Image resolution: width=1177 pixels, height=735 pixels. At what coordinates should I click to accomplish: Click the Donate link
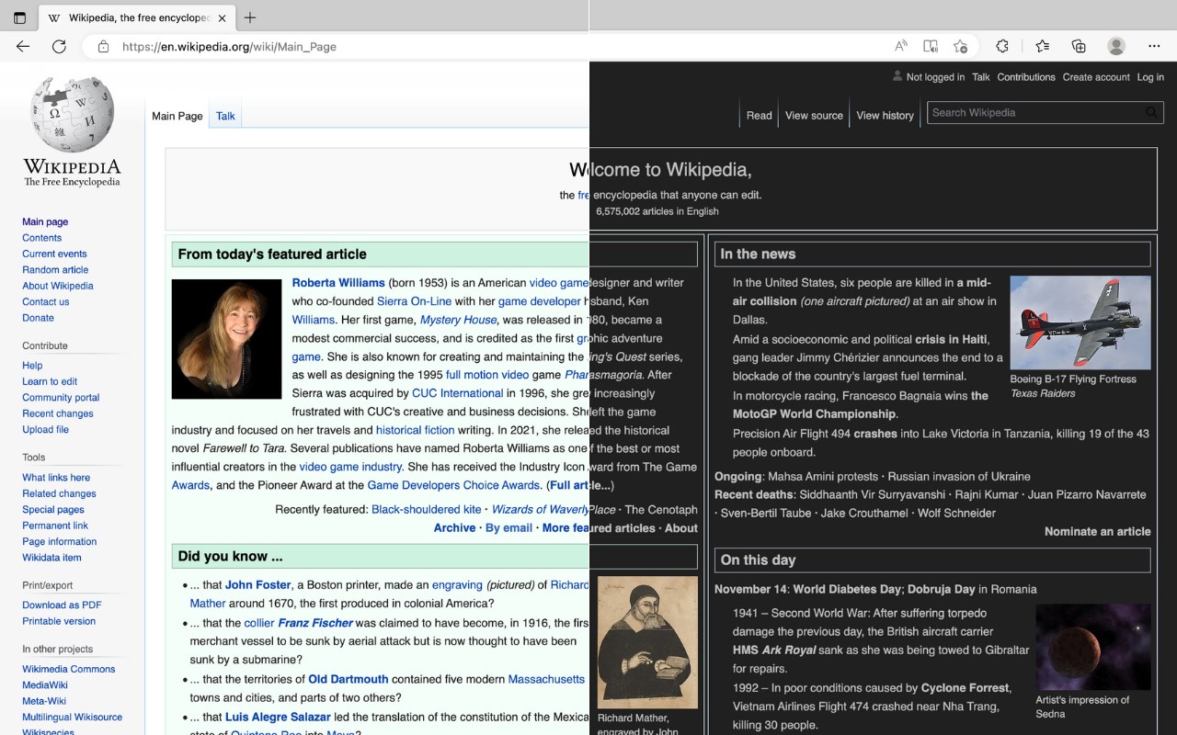click(x=39, y=318)
